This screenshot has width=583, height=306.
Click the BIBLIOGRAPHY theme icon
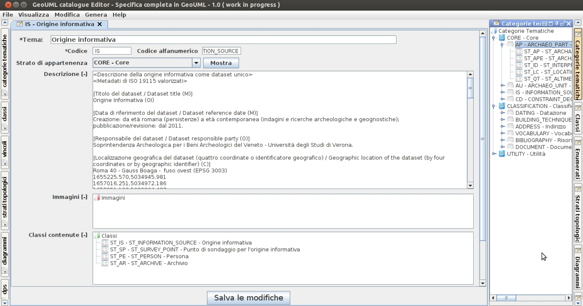pyautogui.click(x=510, y=140)
